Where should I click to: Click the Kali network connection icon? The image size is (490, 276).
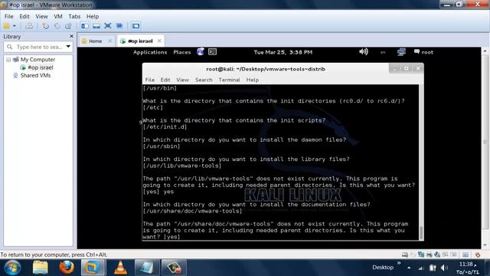point(401,52)
